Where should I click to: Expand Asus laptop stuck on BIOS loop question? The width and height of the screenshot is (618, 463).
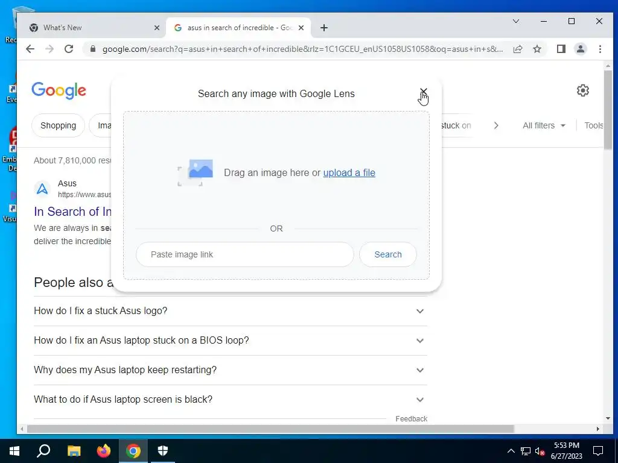coord(231,341)
